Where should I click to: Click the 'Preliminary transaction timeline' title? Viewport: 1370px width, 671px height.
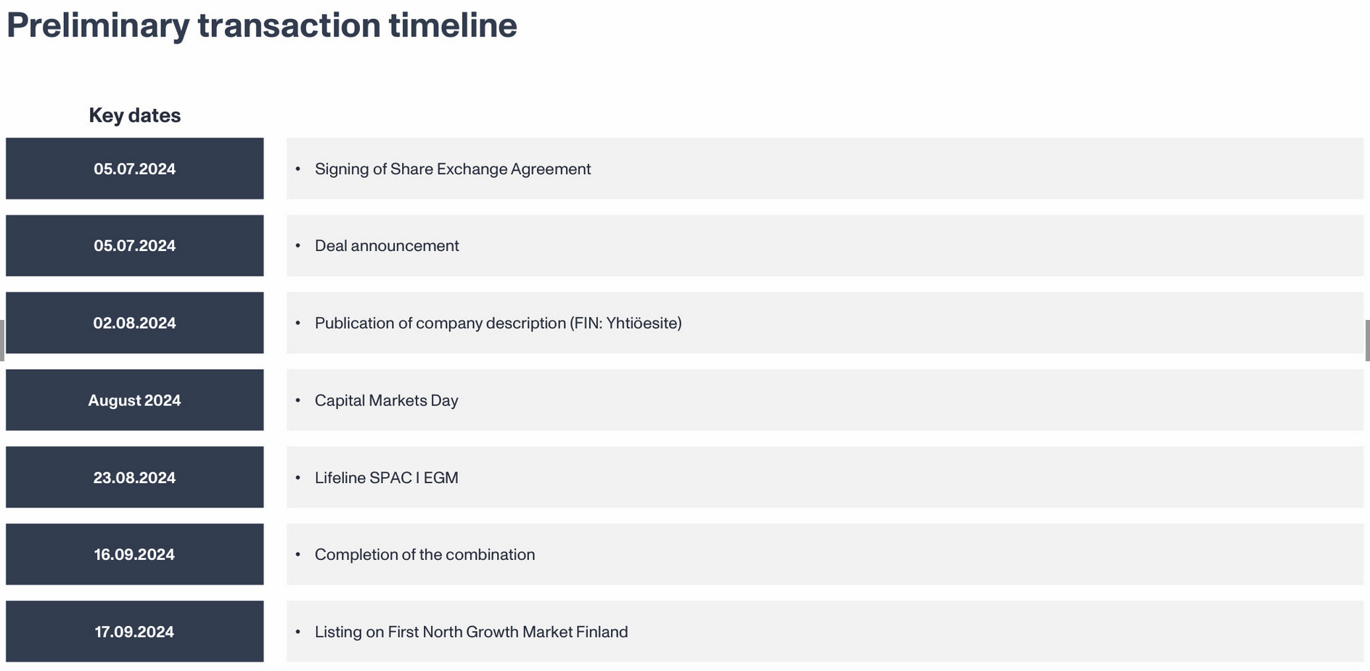(261, 25)
